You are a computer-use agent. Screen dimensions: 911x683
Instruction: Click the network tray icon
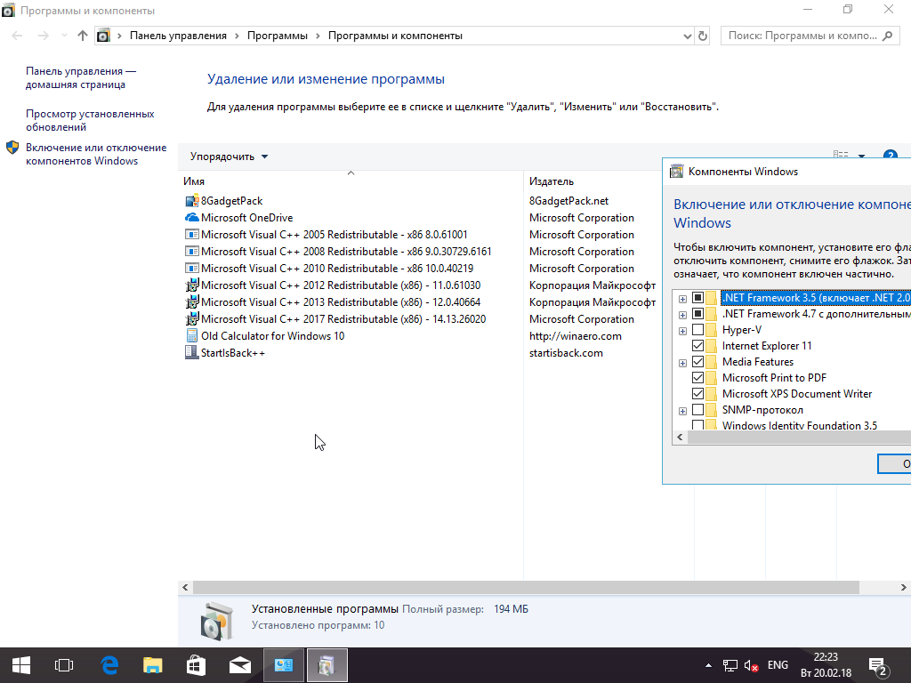tap(730, 665)
